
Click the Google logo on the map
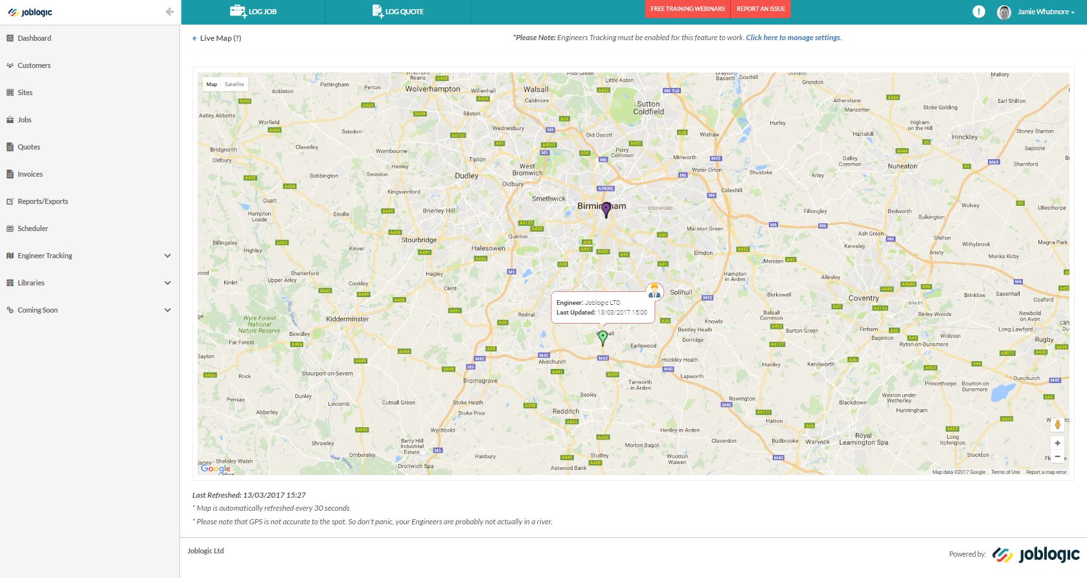pyautogui.click(x=216, y=469)
